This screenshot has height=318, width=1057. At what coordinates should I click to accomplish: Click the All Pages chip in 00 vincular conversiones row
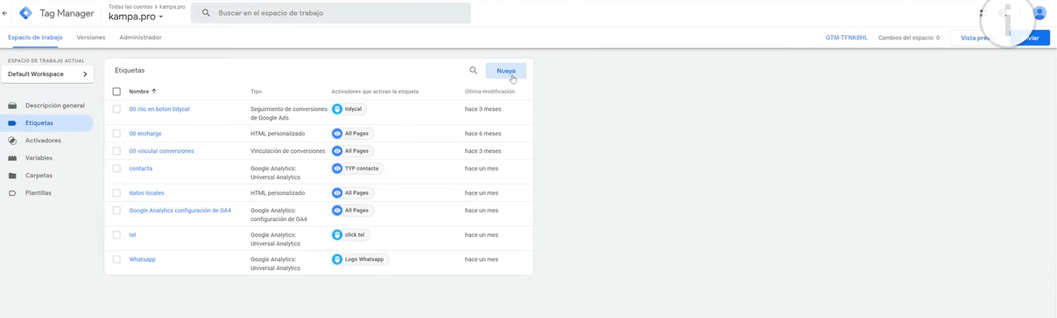[352, 151]
